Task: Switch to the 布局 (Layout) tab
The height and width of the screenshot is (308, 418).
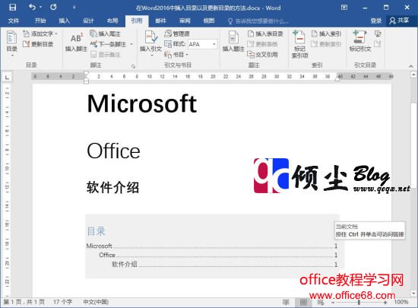Action: coord(112,21)
